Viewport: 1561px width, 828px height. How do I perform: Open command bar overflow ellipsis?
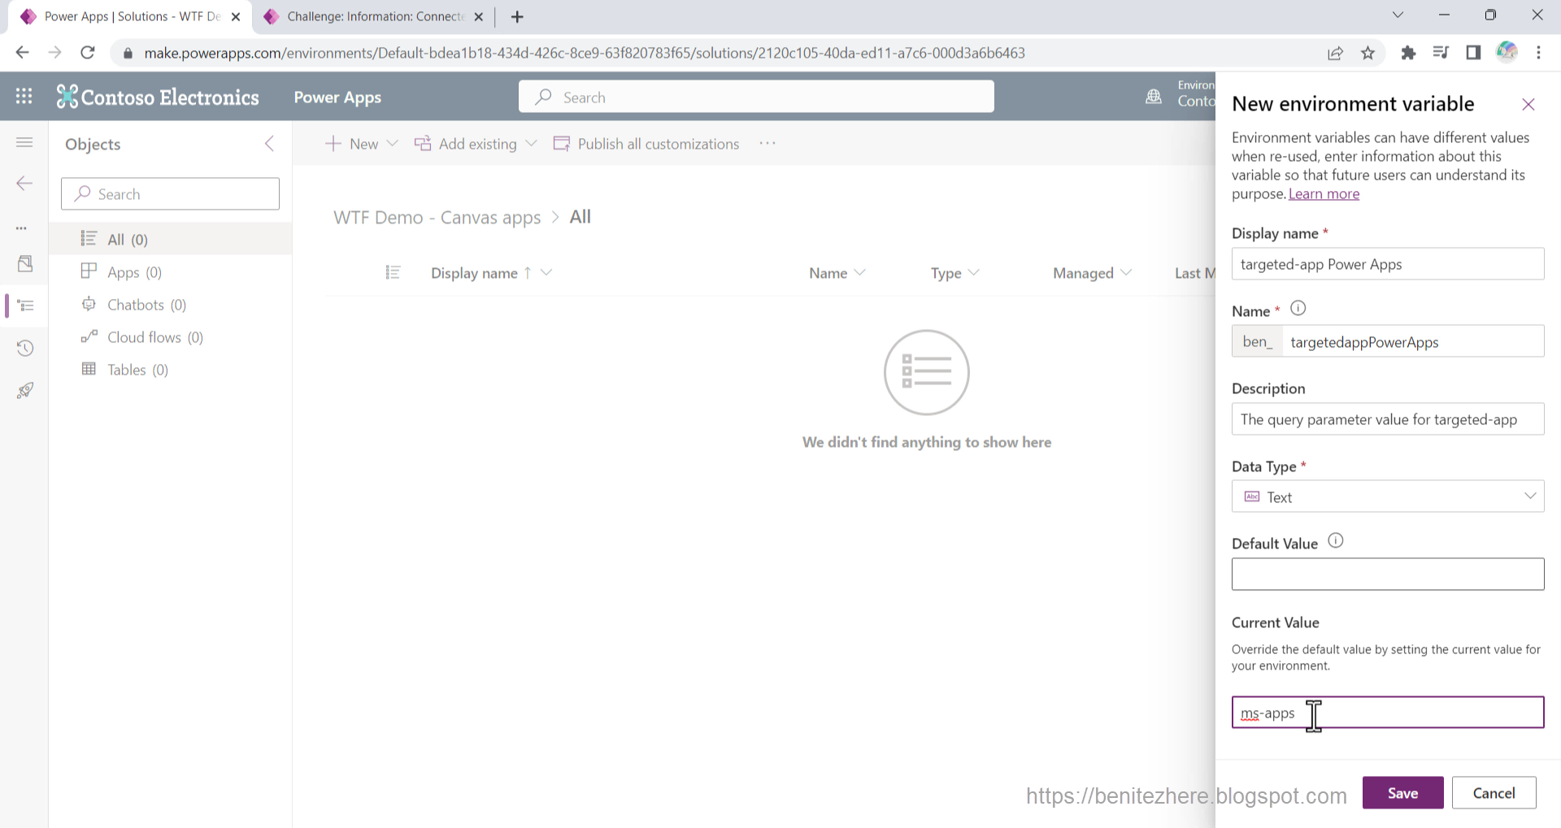click(x=767, y=143)
